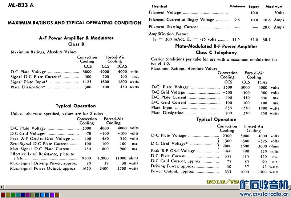Click the "2700" watts value

coord(122,168)
